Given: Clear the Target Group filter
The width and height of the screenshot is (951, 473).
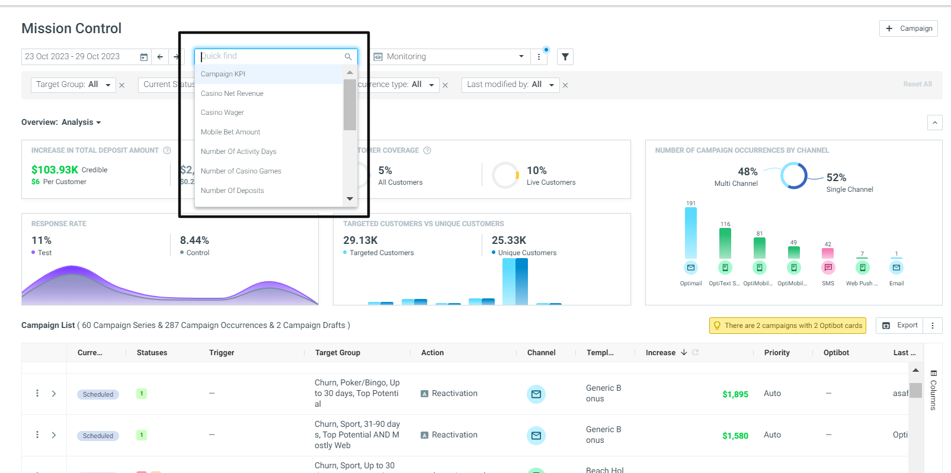Looking at the screenshot, I should point(121,85).
